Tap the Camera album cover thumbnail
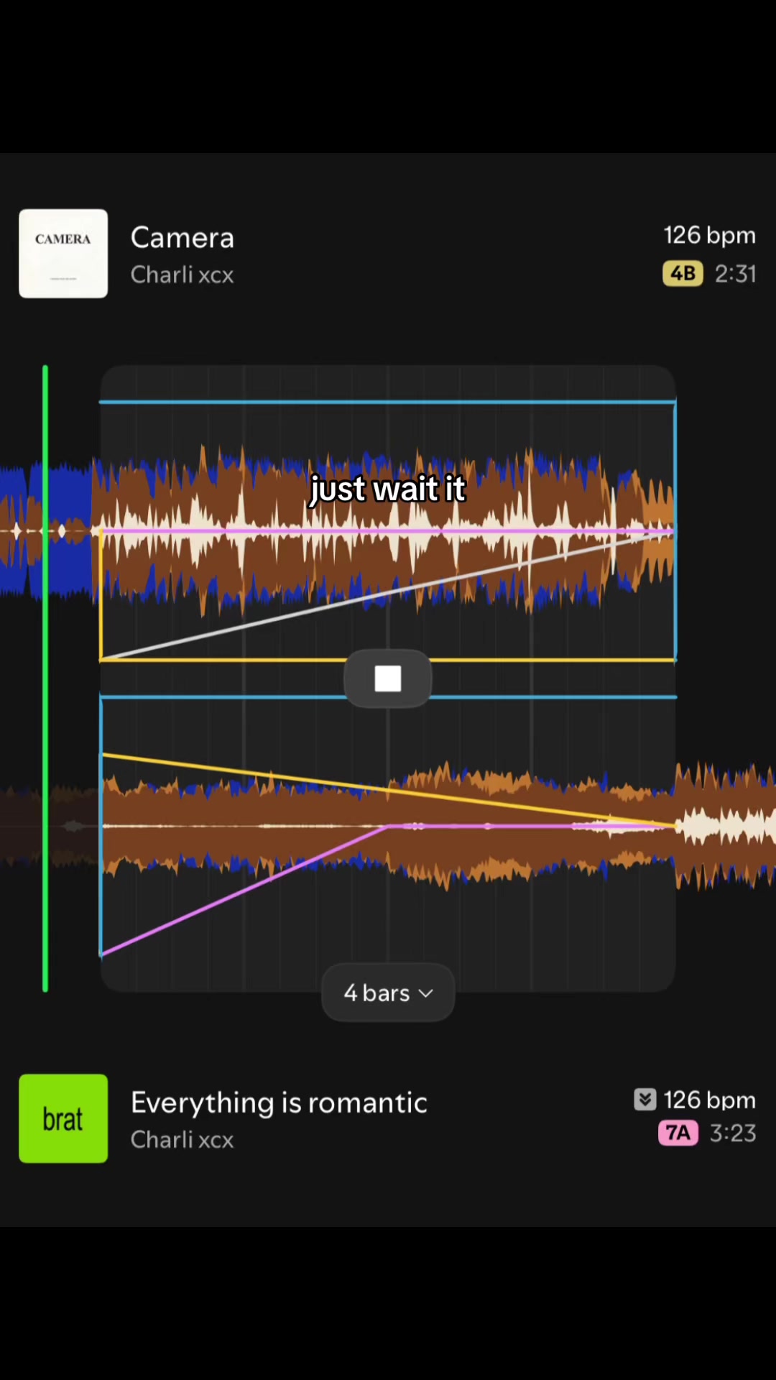 click(63, 254)
